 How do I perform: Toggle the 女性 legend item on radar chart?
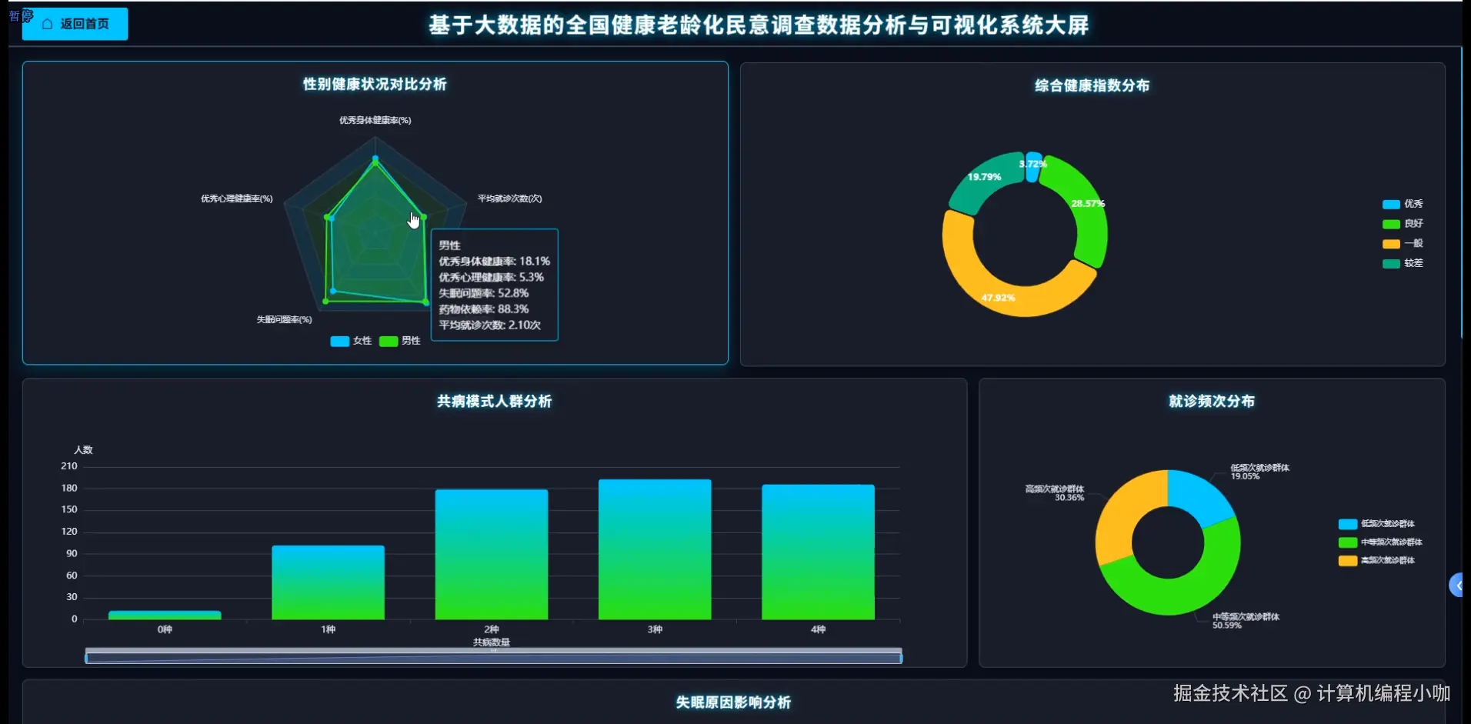click(351, 341)
